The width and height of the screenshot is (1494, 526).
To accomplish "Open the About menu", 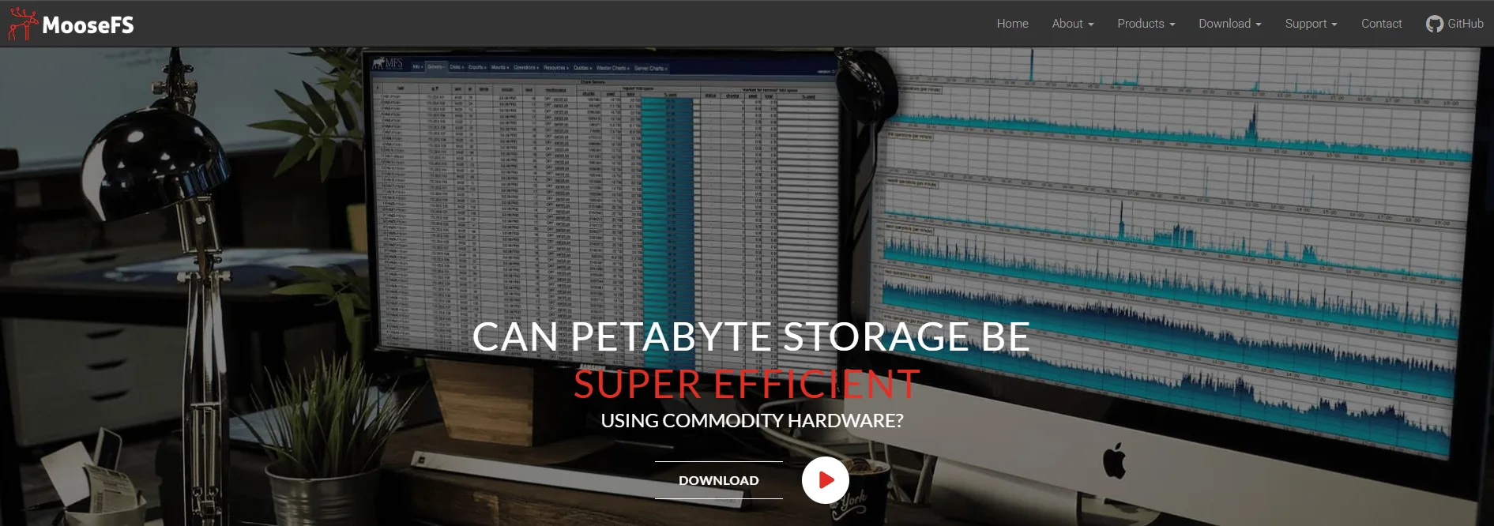I will 1067,24.
